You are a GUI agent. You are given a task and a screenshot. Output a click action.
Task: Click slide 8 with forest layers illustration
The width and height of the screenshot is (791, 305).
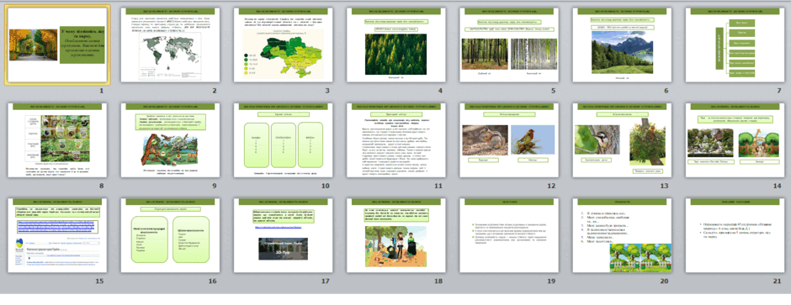click(x=57, y=140)
